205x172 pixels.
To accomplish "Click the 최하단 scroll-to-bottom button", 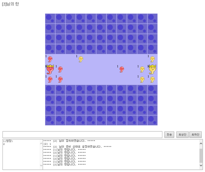I will [x=195, y=135].
